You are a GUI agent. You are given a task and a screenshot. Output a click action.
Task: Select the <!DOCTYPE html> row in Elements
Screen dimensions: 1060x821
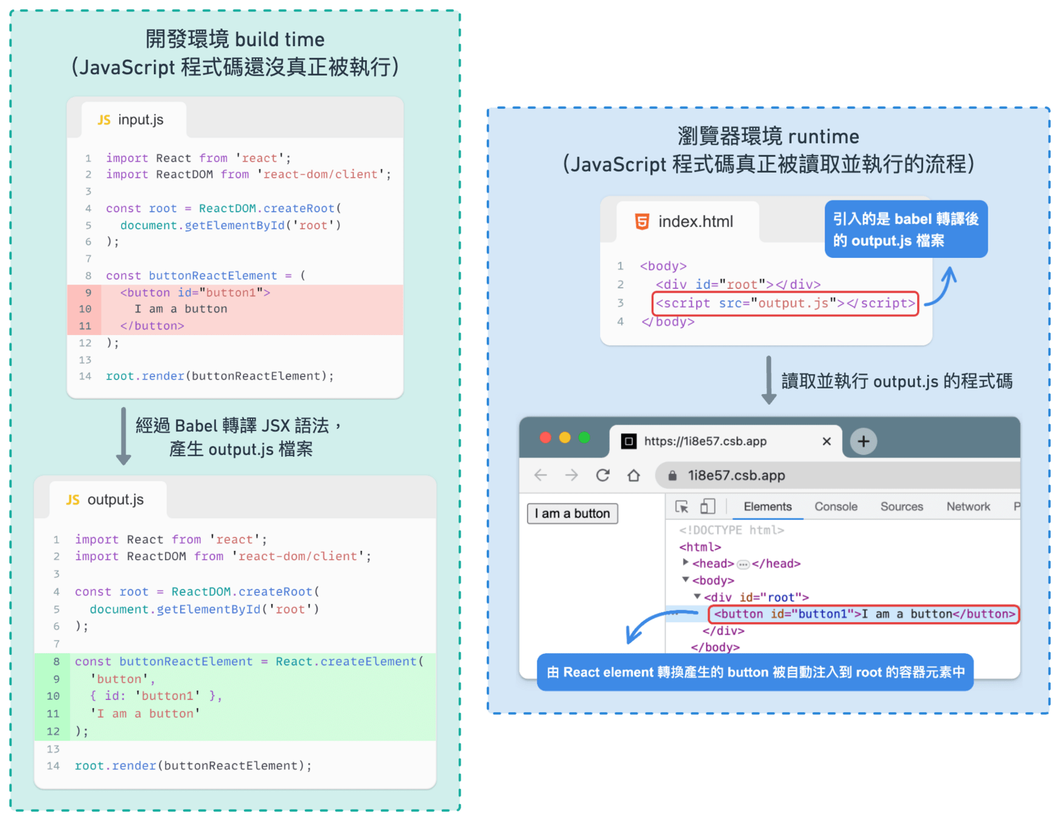click(731, 530)
